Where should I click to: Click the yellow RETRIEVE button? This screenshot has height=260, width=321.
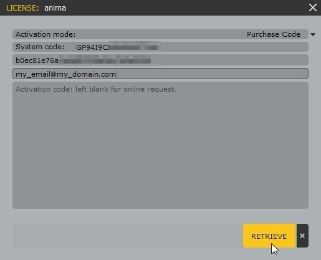pyautogui.click(x=269, y=236)
